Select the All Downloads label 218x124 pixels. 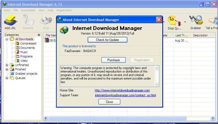[24, 39]
